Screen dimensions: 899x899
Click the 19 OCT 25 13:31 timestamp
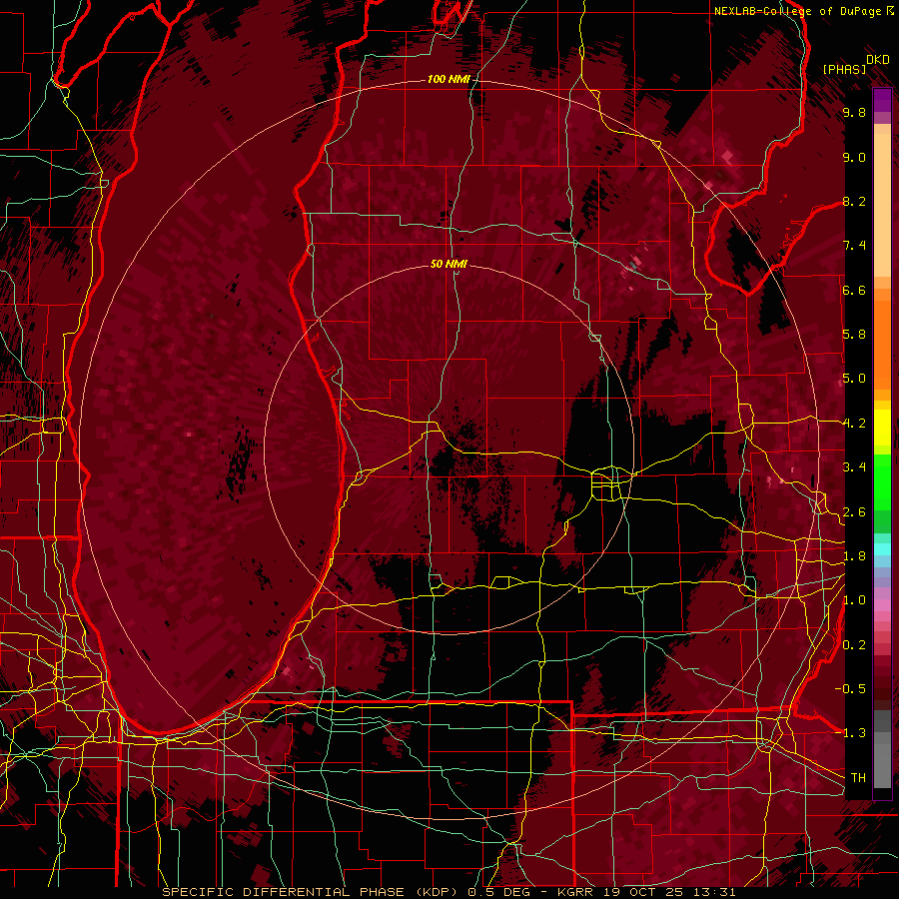(669, 892)
